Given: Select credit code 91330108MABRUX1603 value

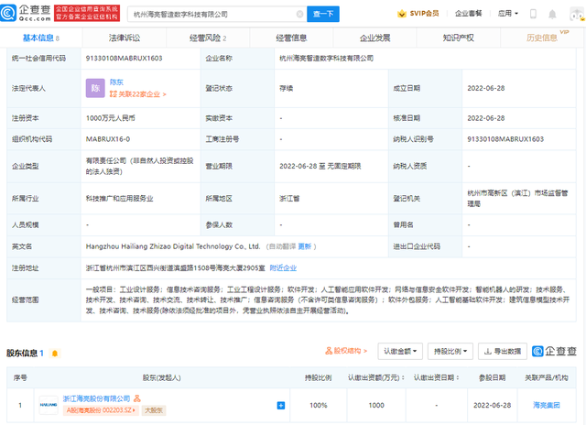Looking at the screenshot, I should click(125, 59).
